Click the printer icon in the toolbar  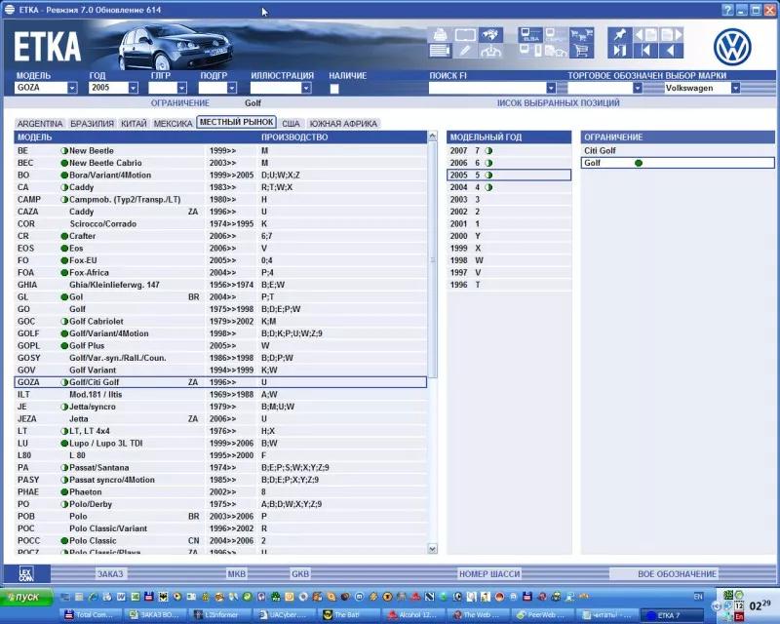pyautogui.click(x=440, y=35)
